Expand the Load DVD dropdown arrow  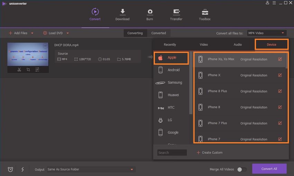pyautogui.click(x=68, y=33)
